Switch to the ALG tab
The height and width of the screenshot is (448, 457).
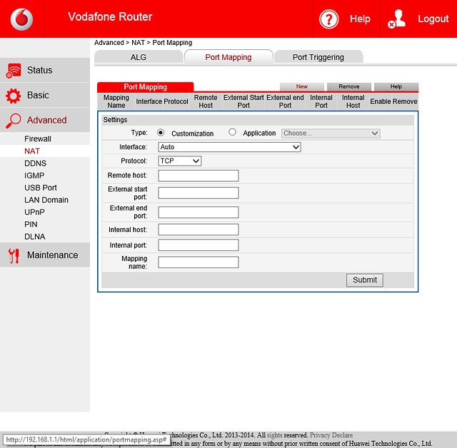pyautogui.click(x=139, y=57)
